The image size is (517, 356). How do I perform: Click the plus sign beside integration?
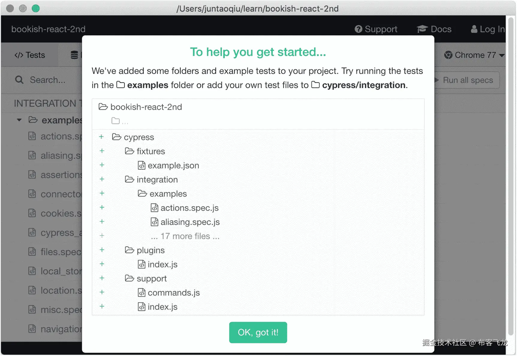(x=102, y=179)
